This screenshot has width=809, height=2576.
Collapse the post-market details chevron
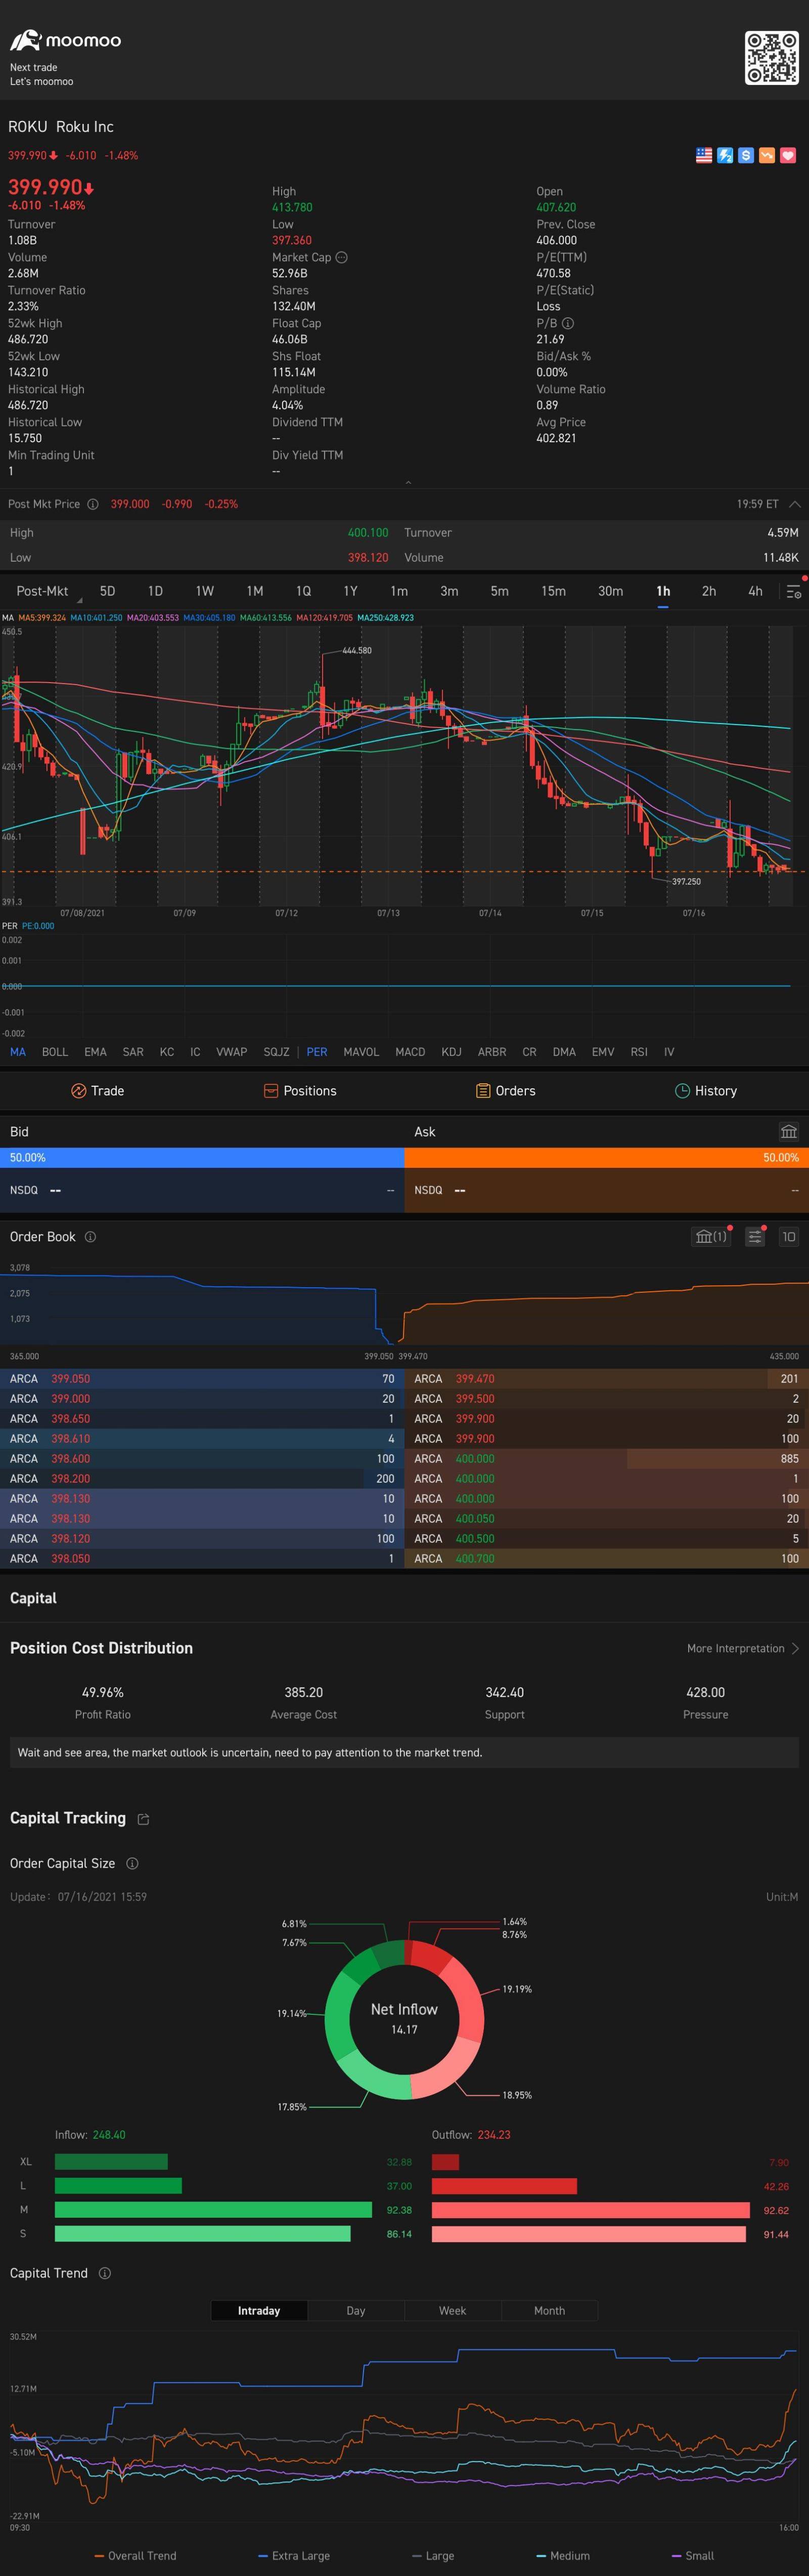click(795, 504)
